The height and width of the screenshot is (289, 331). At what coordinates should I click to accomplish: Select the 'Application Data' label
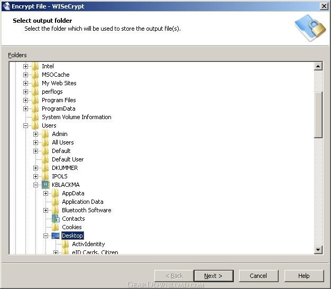[x=82, y=202]
